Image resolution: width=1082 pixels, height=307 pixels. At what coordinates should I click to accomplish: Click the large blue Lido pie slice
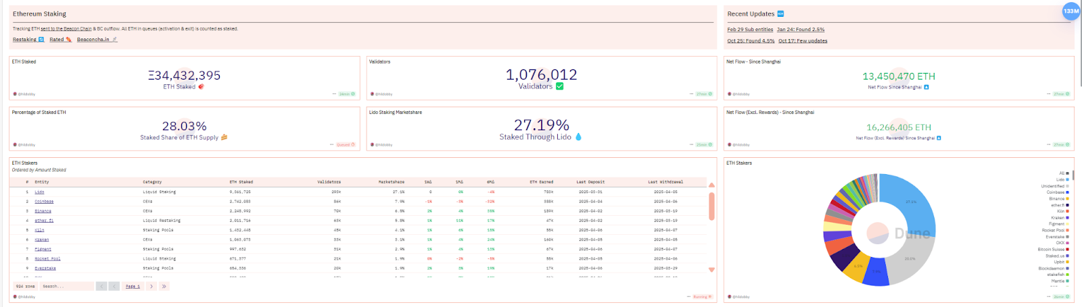pos(912,202)
